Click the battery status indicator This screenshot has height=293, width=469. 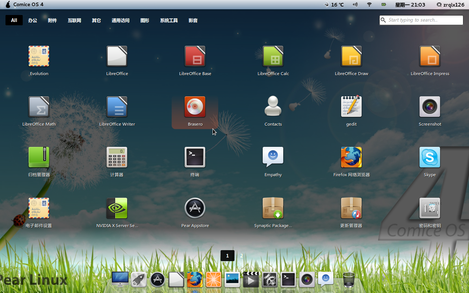pyautogui.click(x=384, y=5)
